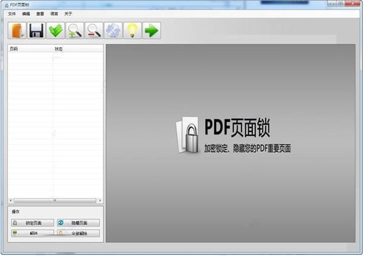Click the left arrow of the list scrollbar
Image resolution: width=365 pixels, height=256 pixels.
tap(11, 201)
